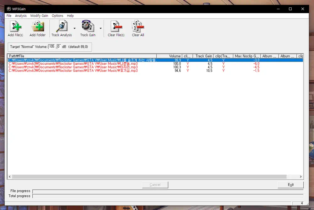Click the target volume decimal field
This screenshot has width=314, height=210.
(59, 47)
